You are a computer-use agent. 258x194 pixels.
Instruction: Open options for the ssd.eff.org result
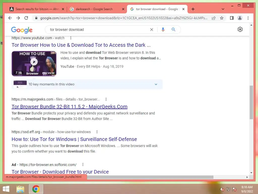click(97, 132)
